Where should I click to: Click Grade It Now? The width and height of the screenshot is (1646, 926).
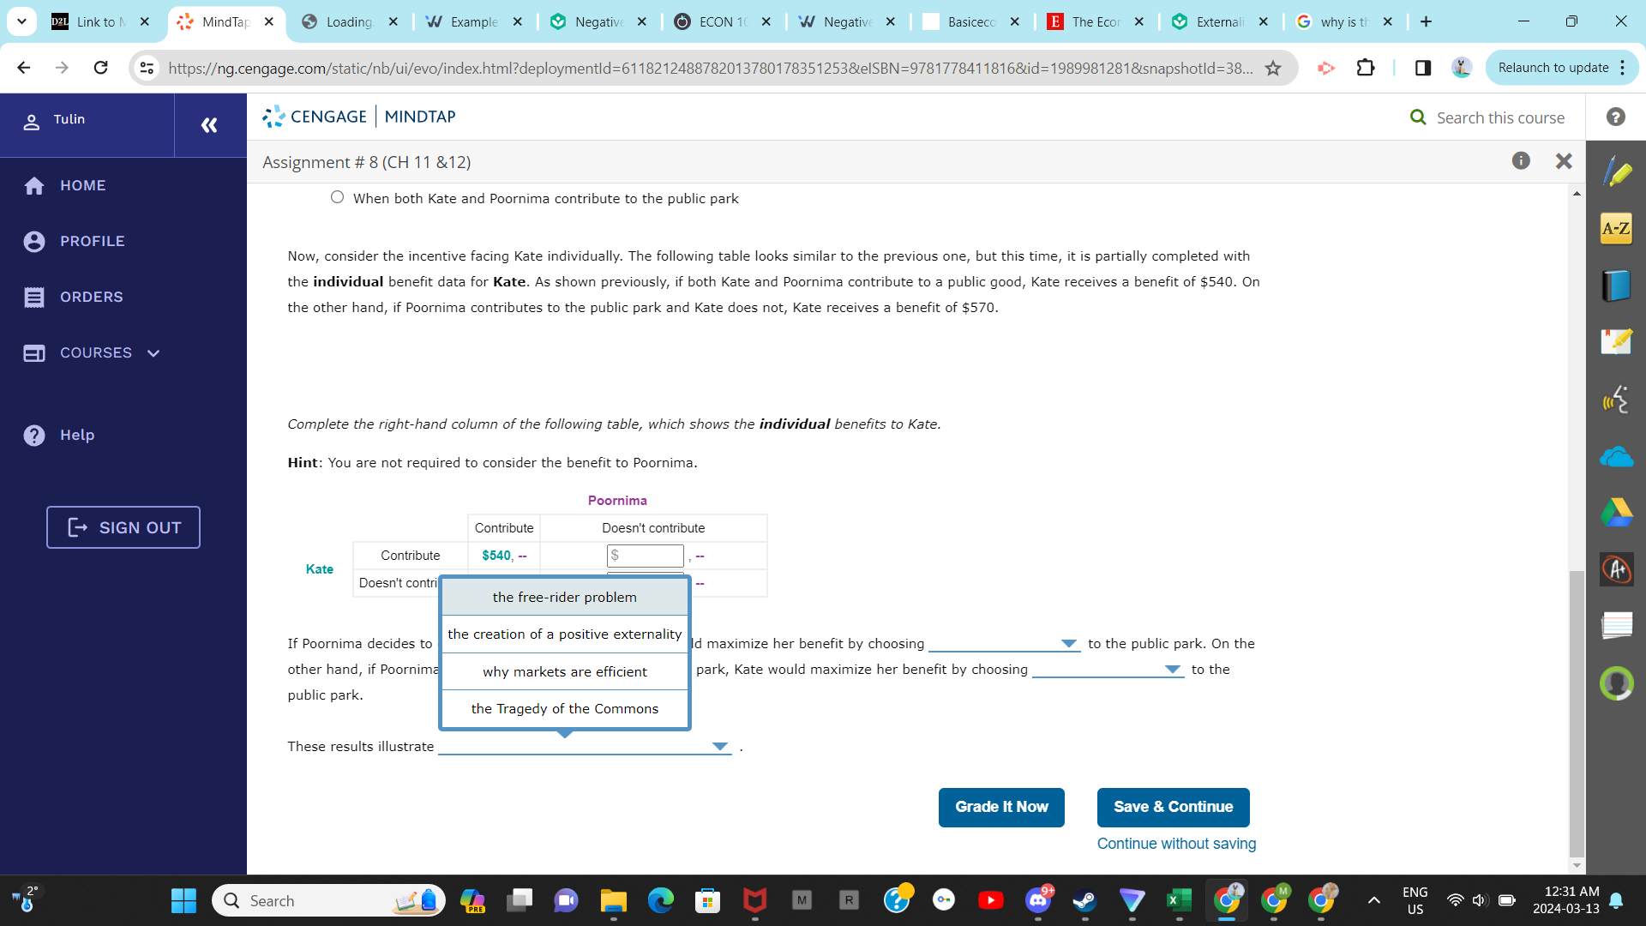(1000, 807)
